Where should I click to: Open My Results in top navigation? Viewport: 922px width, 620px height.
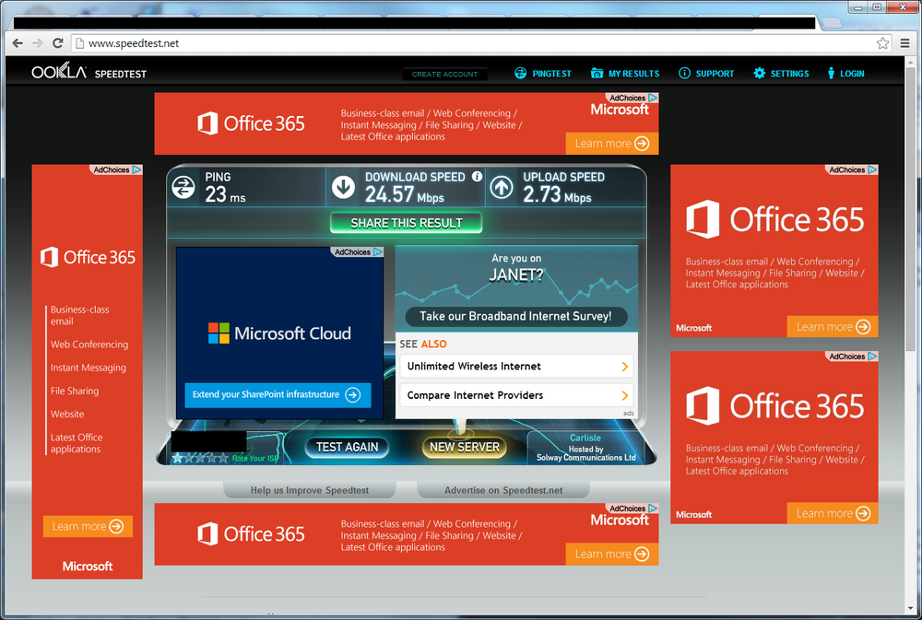click(x=625, y=74)
